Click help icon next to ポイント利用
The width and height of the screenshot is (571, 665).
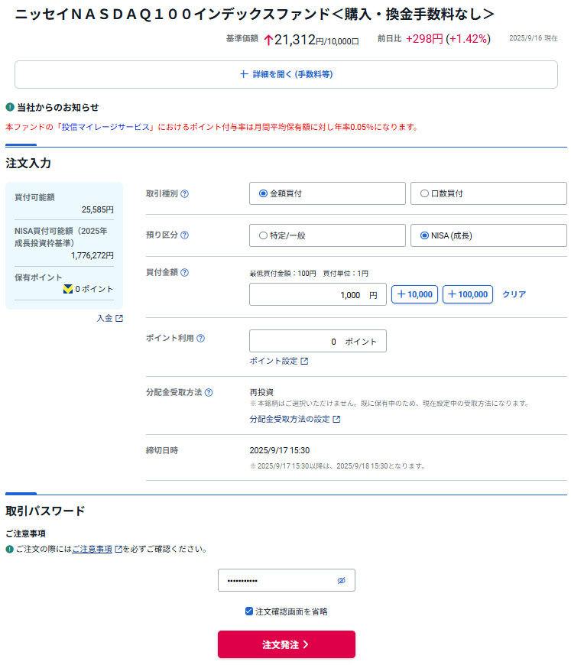(x=200, y=339)
